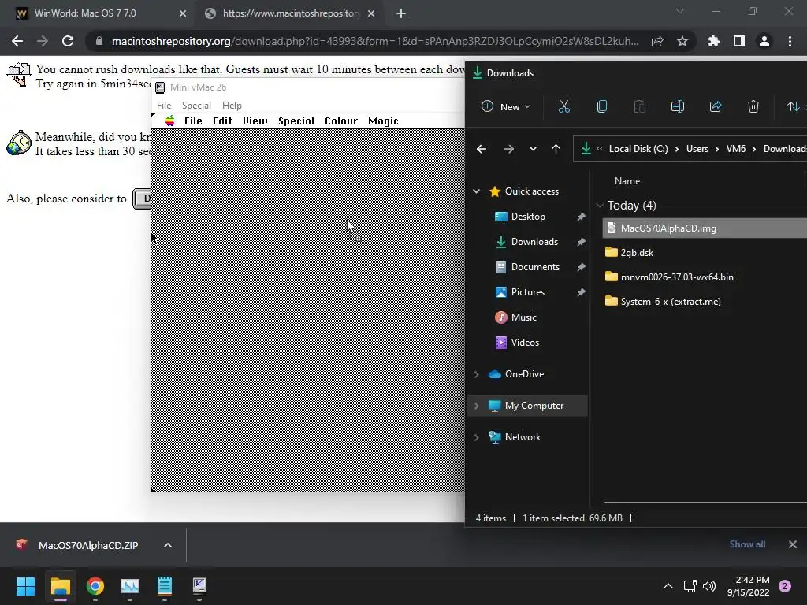
Task: Click Show all downloads link
Action: pyautogui.click(x=747, y=544)
